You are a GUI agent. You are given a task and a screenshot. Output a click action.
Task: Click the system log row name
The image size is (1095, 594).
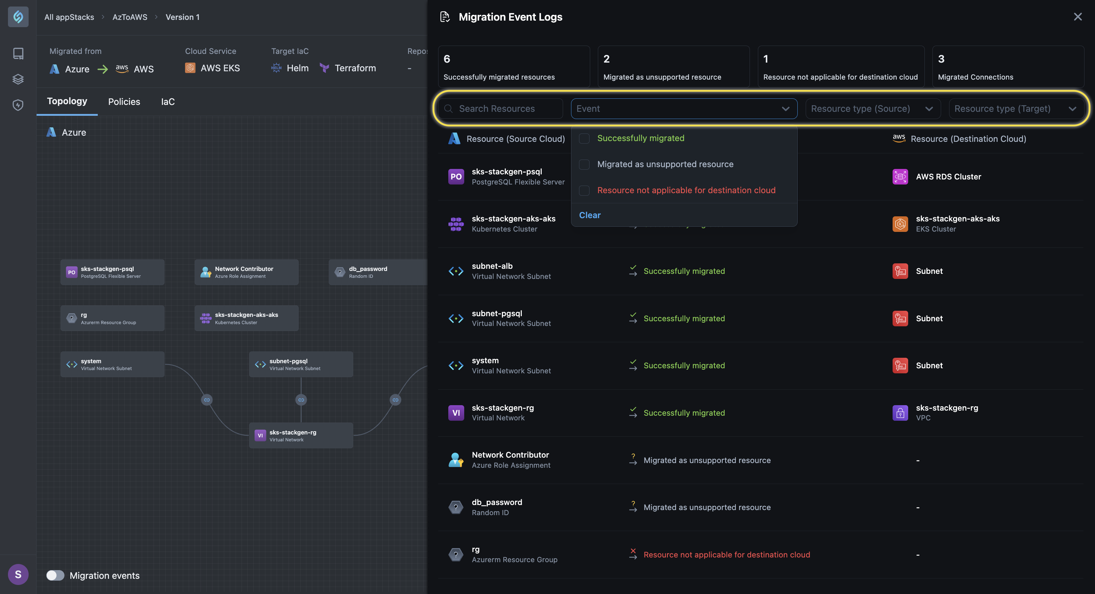[485, 360]
